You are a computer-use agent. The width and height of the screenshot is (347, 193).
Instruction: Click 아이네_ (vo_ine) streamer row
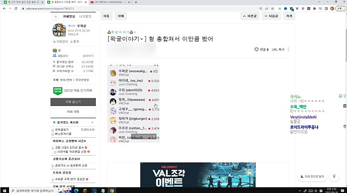pos(134,82)
